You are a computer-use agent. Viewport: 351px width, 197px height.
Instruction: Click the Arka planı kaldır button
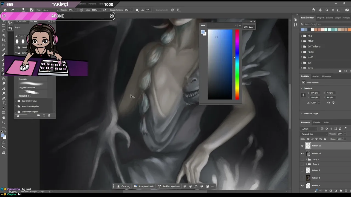click(x=144, y=186)
